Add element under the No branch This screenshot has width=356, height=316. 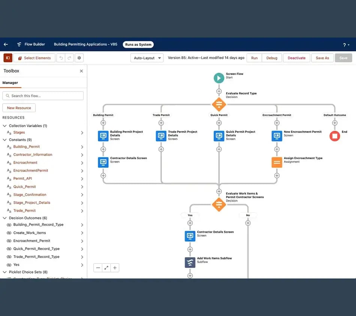pos(248,223)
